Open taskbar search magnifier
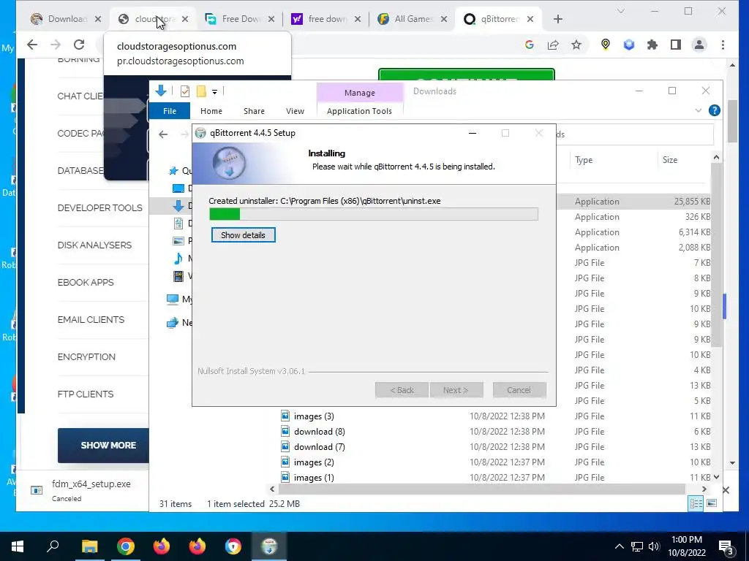The width and height of the screenshot is (749, 561). click(x=53, y=546)
